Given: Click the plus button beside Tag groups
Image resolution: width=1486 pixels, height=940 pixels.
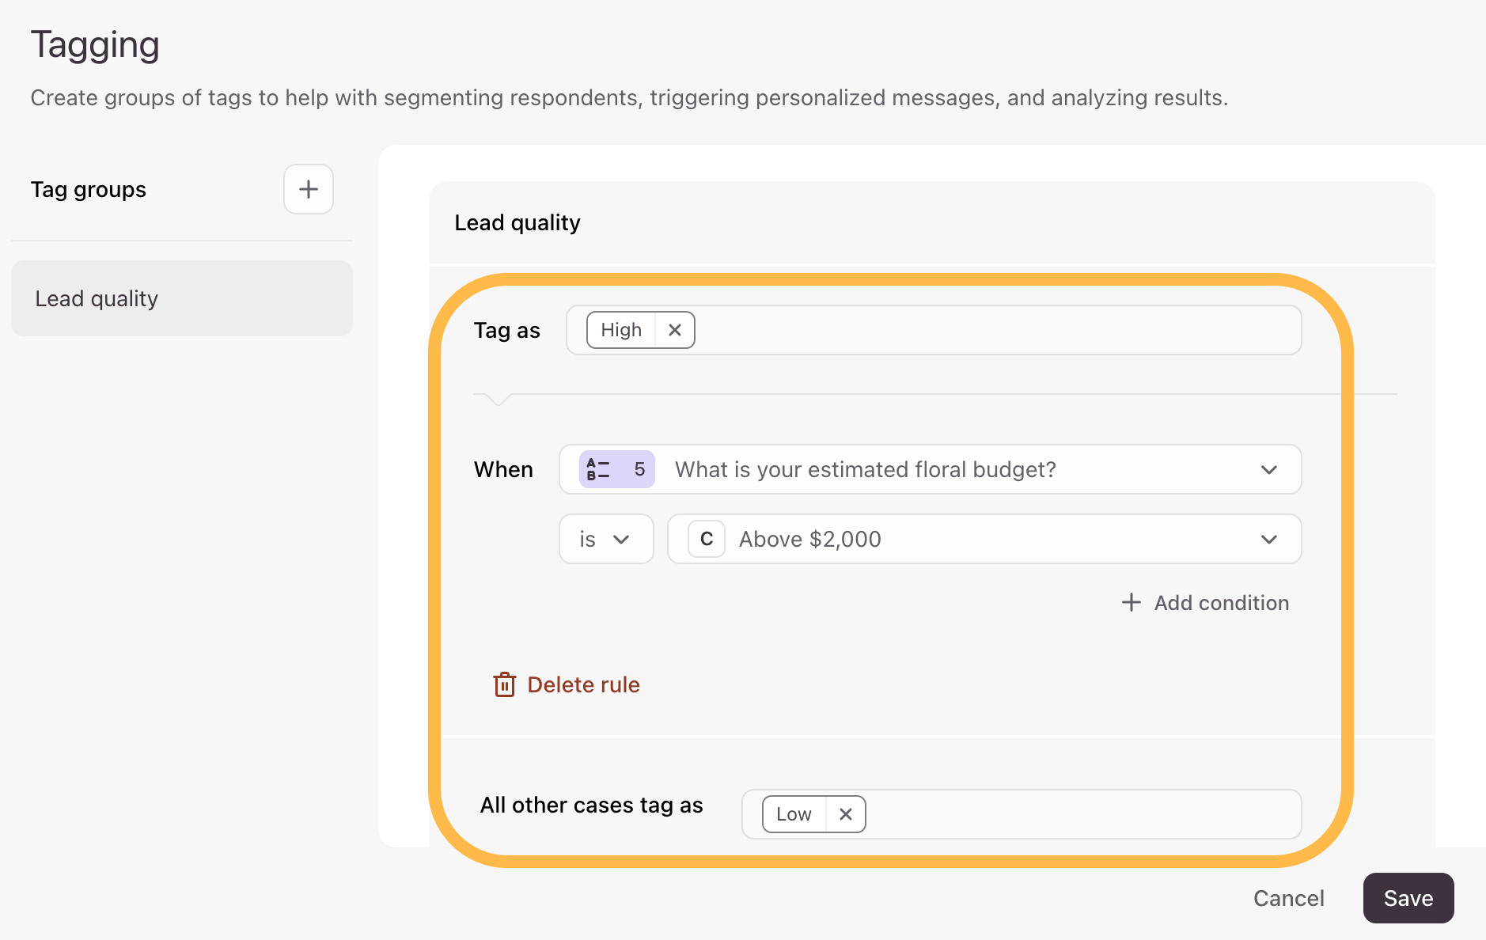Looking at the screenshot, I should [x=308, y=189].
